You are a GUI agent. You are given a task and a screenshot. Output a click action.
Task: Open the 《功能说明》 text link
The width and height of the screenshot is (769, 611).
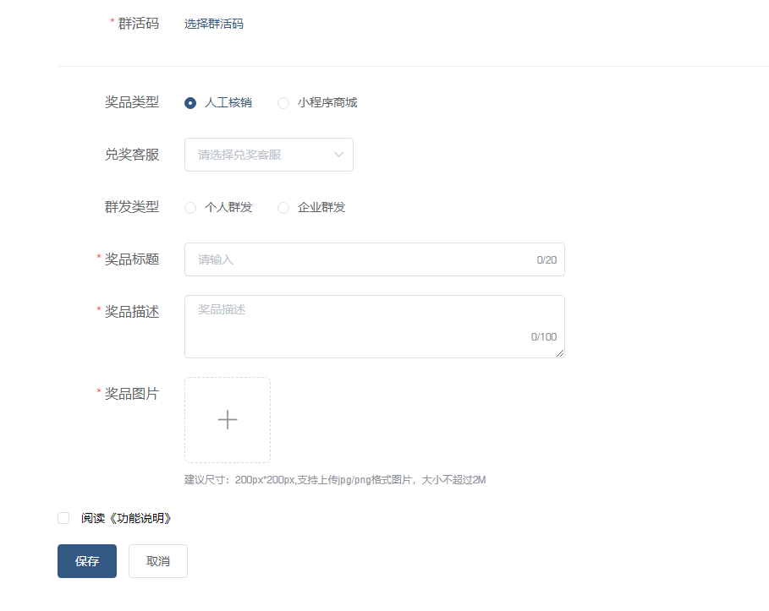coord(140,518)
